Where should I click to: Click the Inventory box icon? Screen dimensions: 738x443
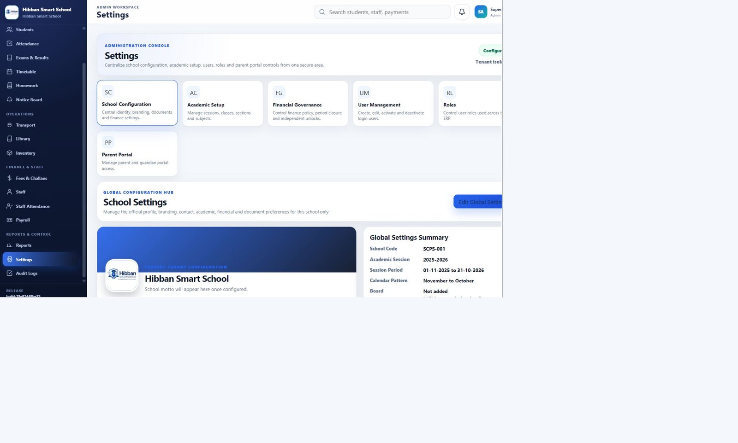9,153
